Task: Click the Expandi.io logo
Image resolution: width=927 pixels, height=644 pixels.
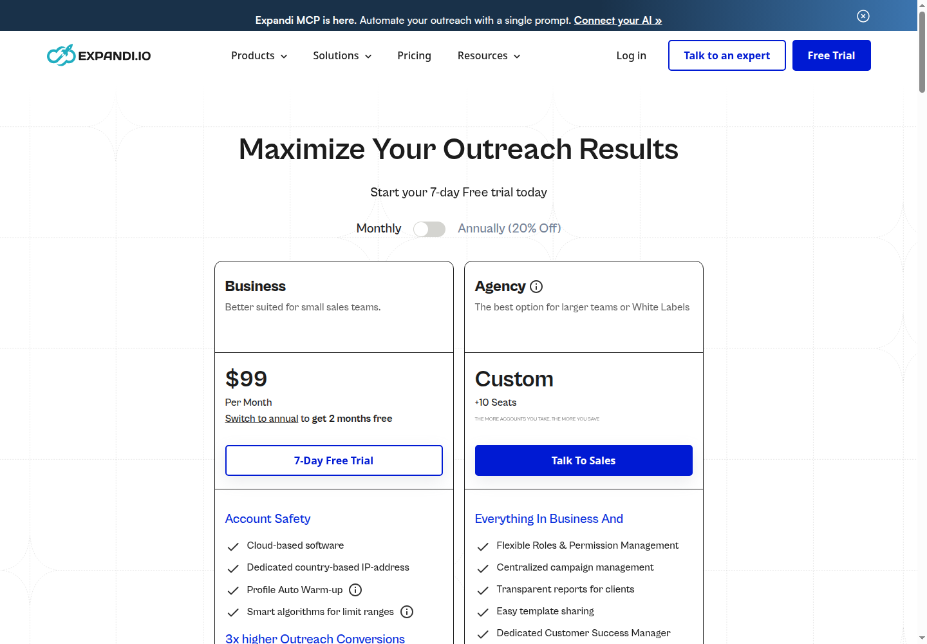Action: click(98, 55)
